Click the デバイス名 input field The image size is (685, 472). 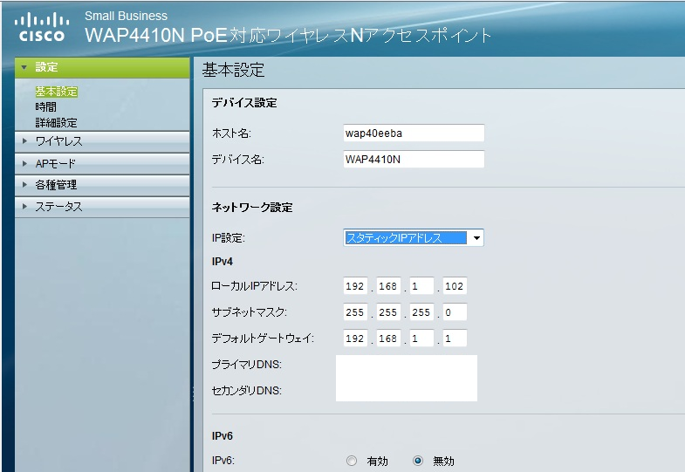pyautogui.click(x=414, y=159)
